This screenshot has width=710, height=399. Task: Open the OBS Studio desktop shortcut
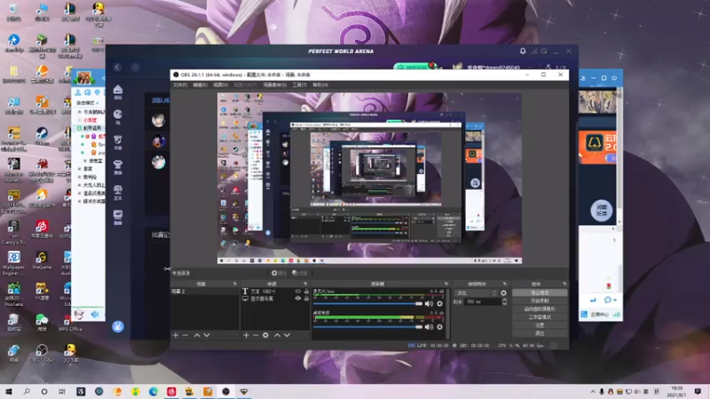(x=42, y=353)
